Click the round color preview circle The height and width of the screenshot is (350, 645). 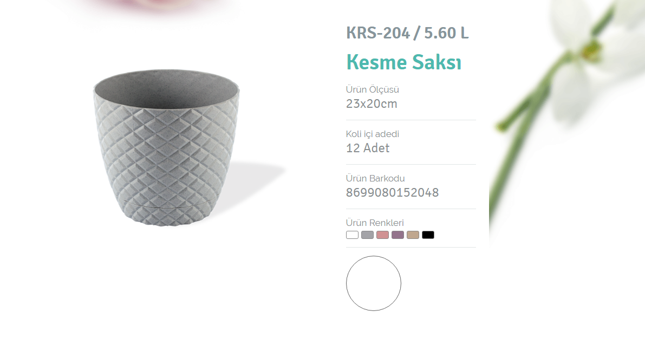[374, 283]
